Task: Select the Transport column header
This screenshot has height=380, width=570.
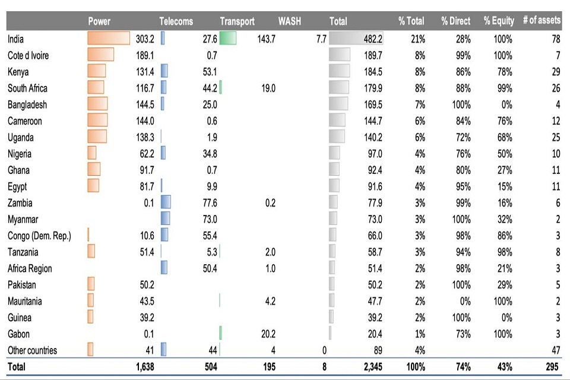Action: point(237,21)
